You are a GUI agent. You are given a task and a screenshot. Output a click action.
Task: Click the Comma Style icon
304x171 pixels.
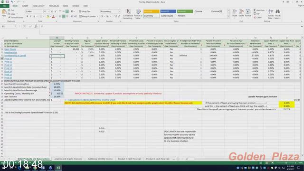(111, 17)
